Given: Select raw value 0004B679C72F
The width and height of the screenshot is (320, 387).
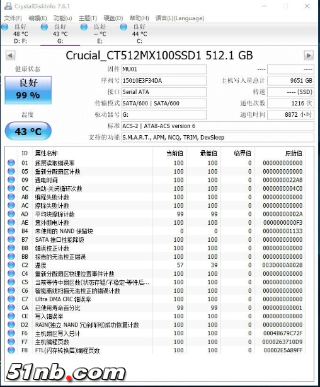Looking at the screenshot, I should [283, 333].
